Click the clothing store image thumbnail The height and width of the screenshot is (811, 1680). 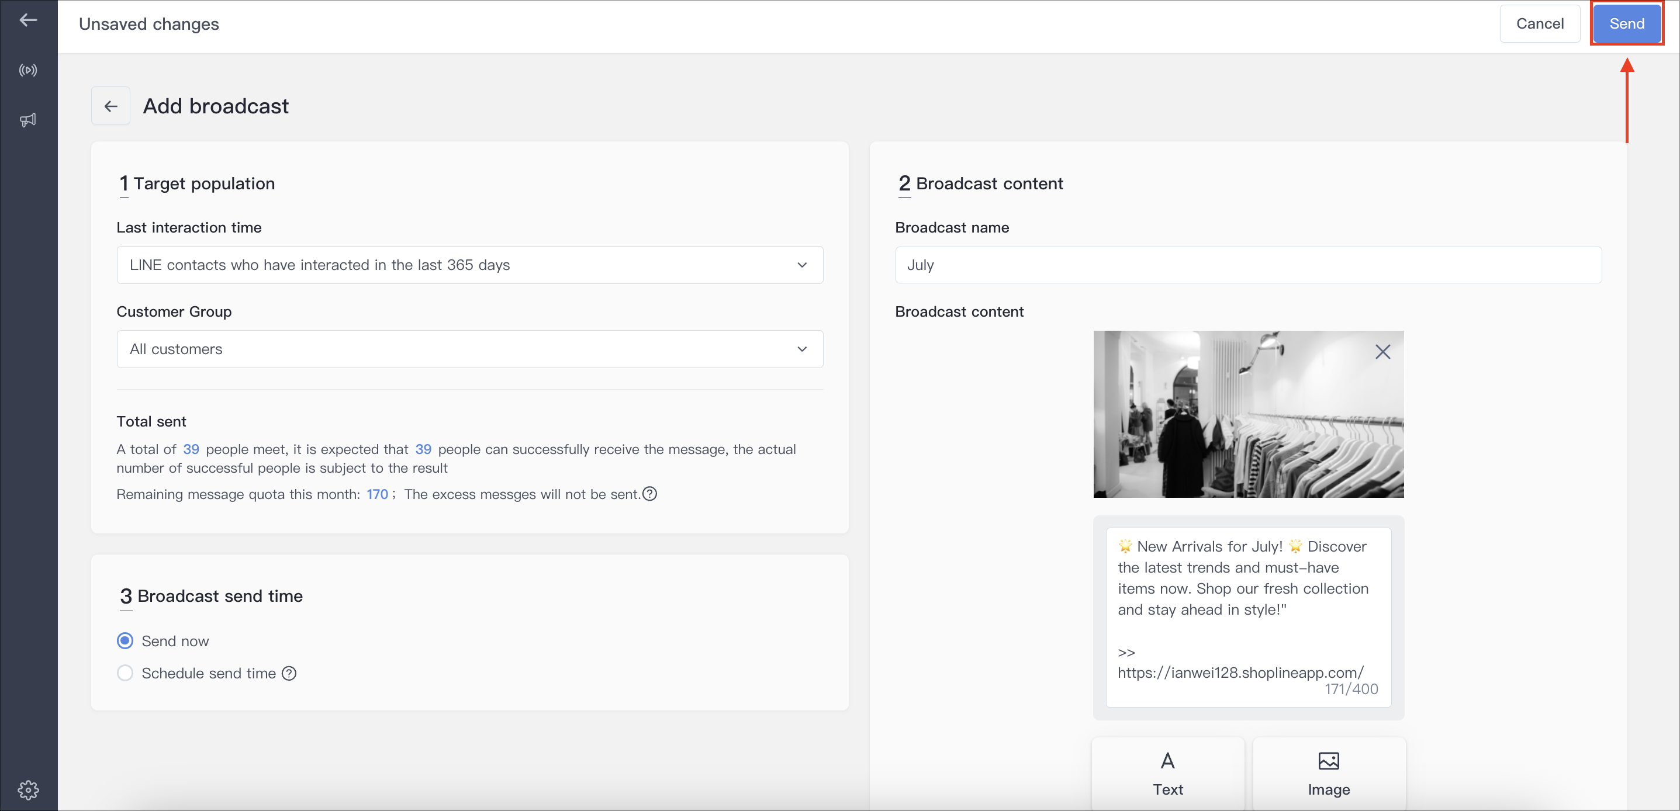pos(1247,414)
